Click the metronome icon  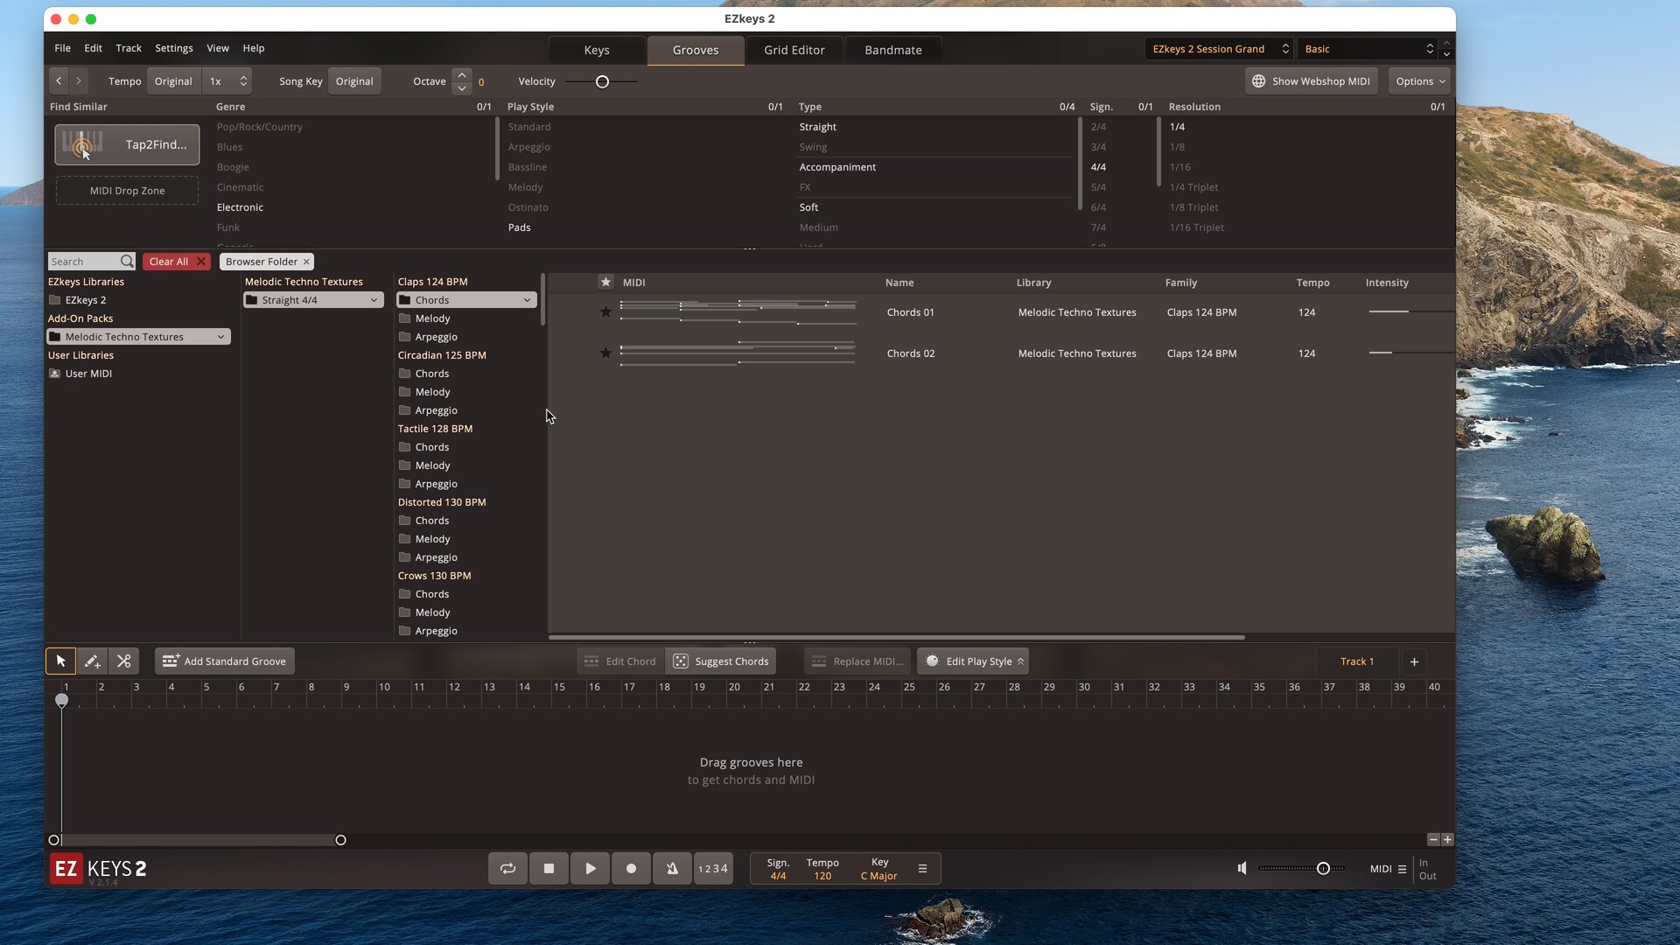671,868
